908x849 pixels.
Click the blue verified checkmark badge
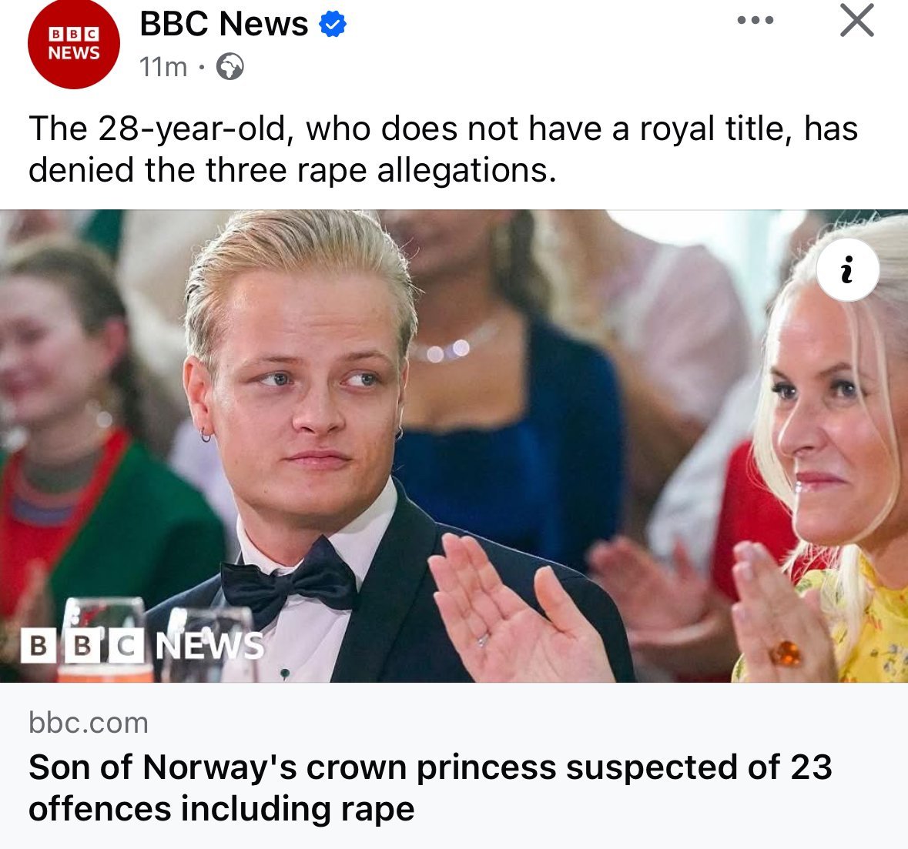pos(333,25)
